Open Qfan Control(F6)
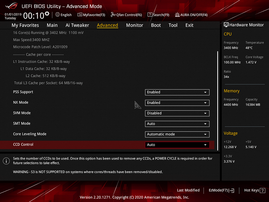Viewport: 269px width, 202px height. pos(127,15)
